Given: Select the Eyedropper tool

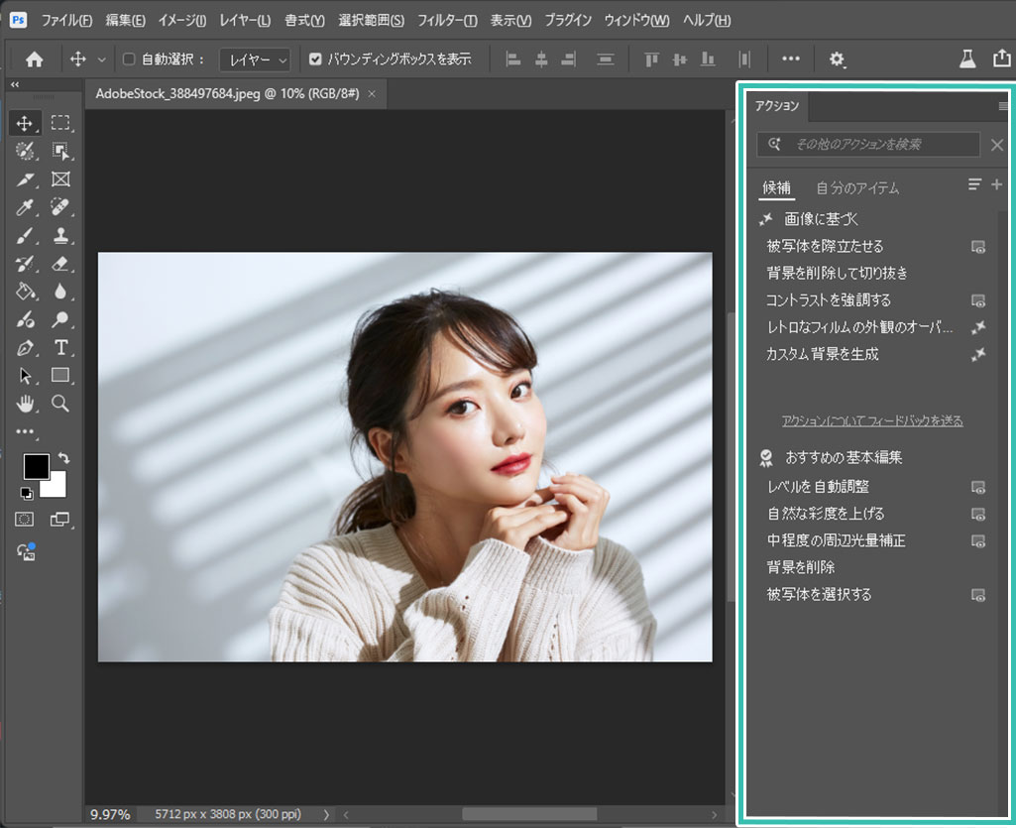Looking at the screenshot, I should click(25, 207).
